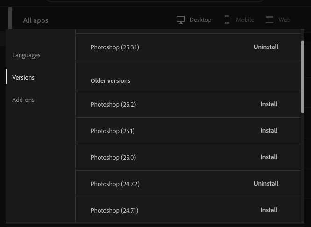Screen dimensions: 311x227
Task: Click the Web browser window icon
Action: click(x=269, y=20)
